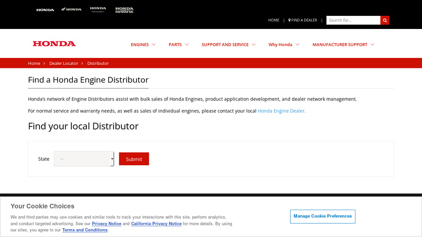
Task: Click the 'Your Cookie Choices' title
Action: pyautogui.click(x=42, y=206)
